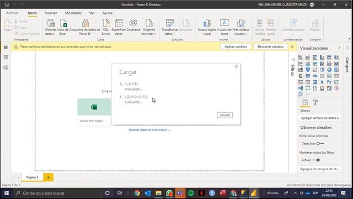Image resolution: width=353 pixels, height=199 pixels.
Task: Click the Aplicar cambios button
Action: tap(236, 46)
